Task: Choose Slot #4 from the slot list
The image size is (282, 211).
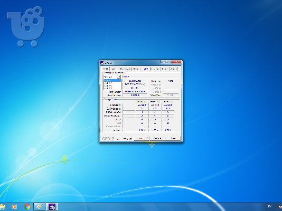Action: pyautogui.click(x=112, y=88)
